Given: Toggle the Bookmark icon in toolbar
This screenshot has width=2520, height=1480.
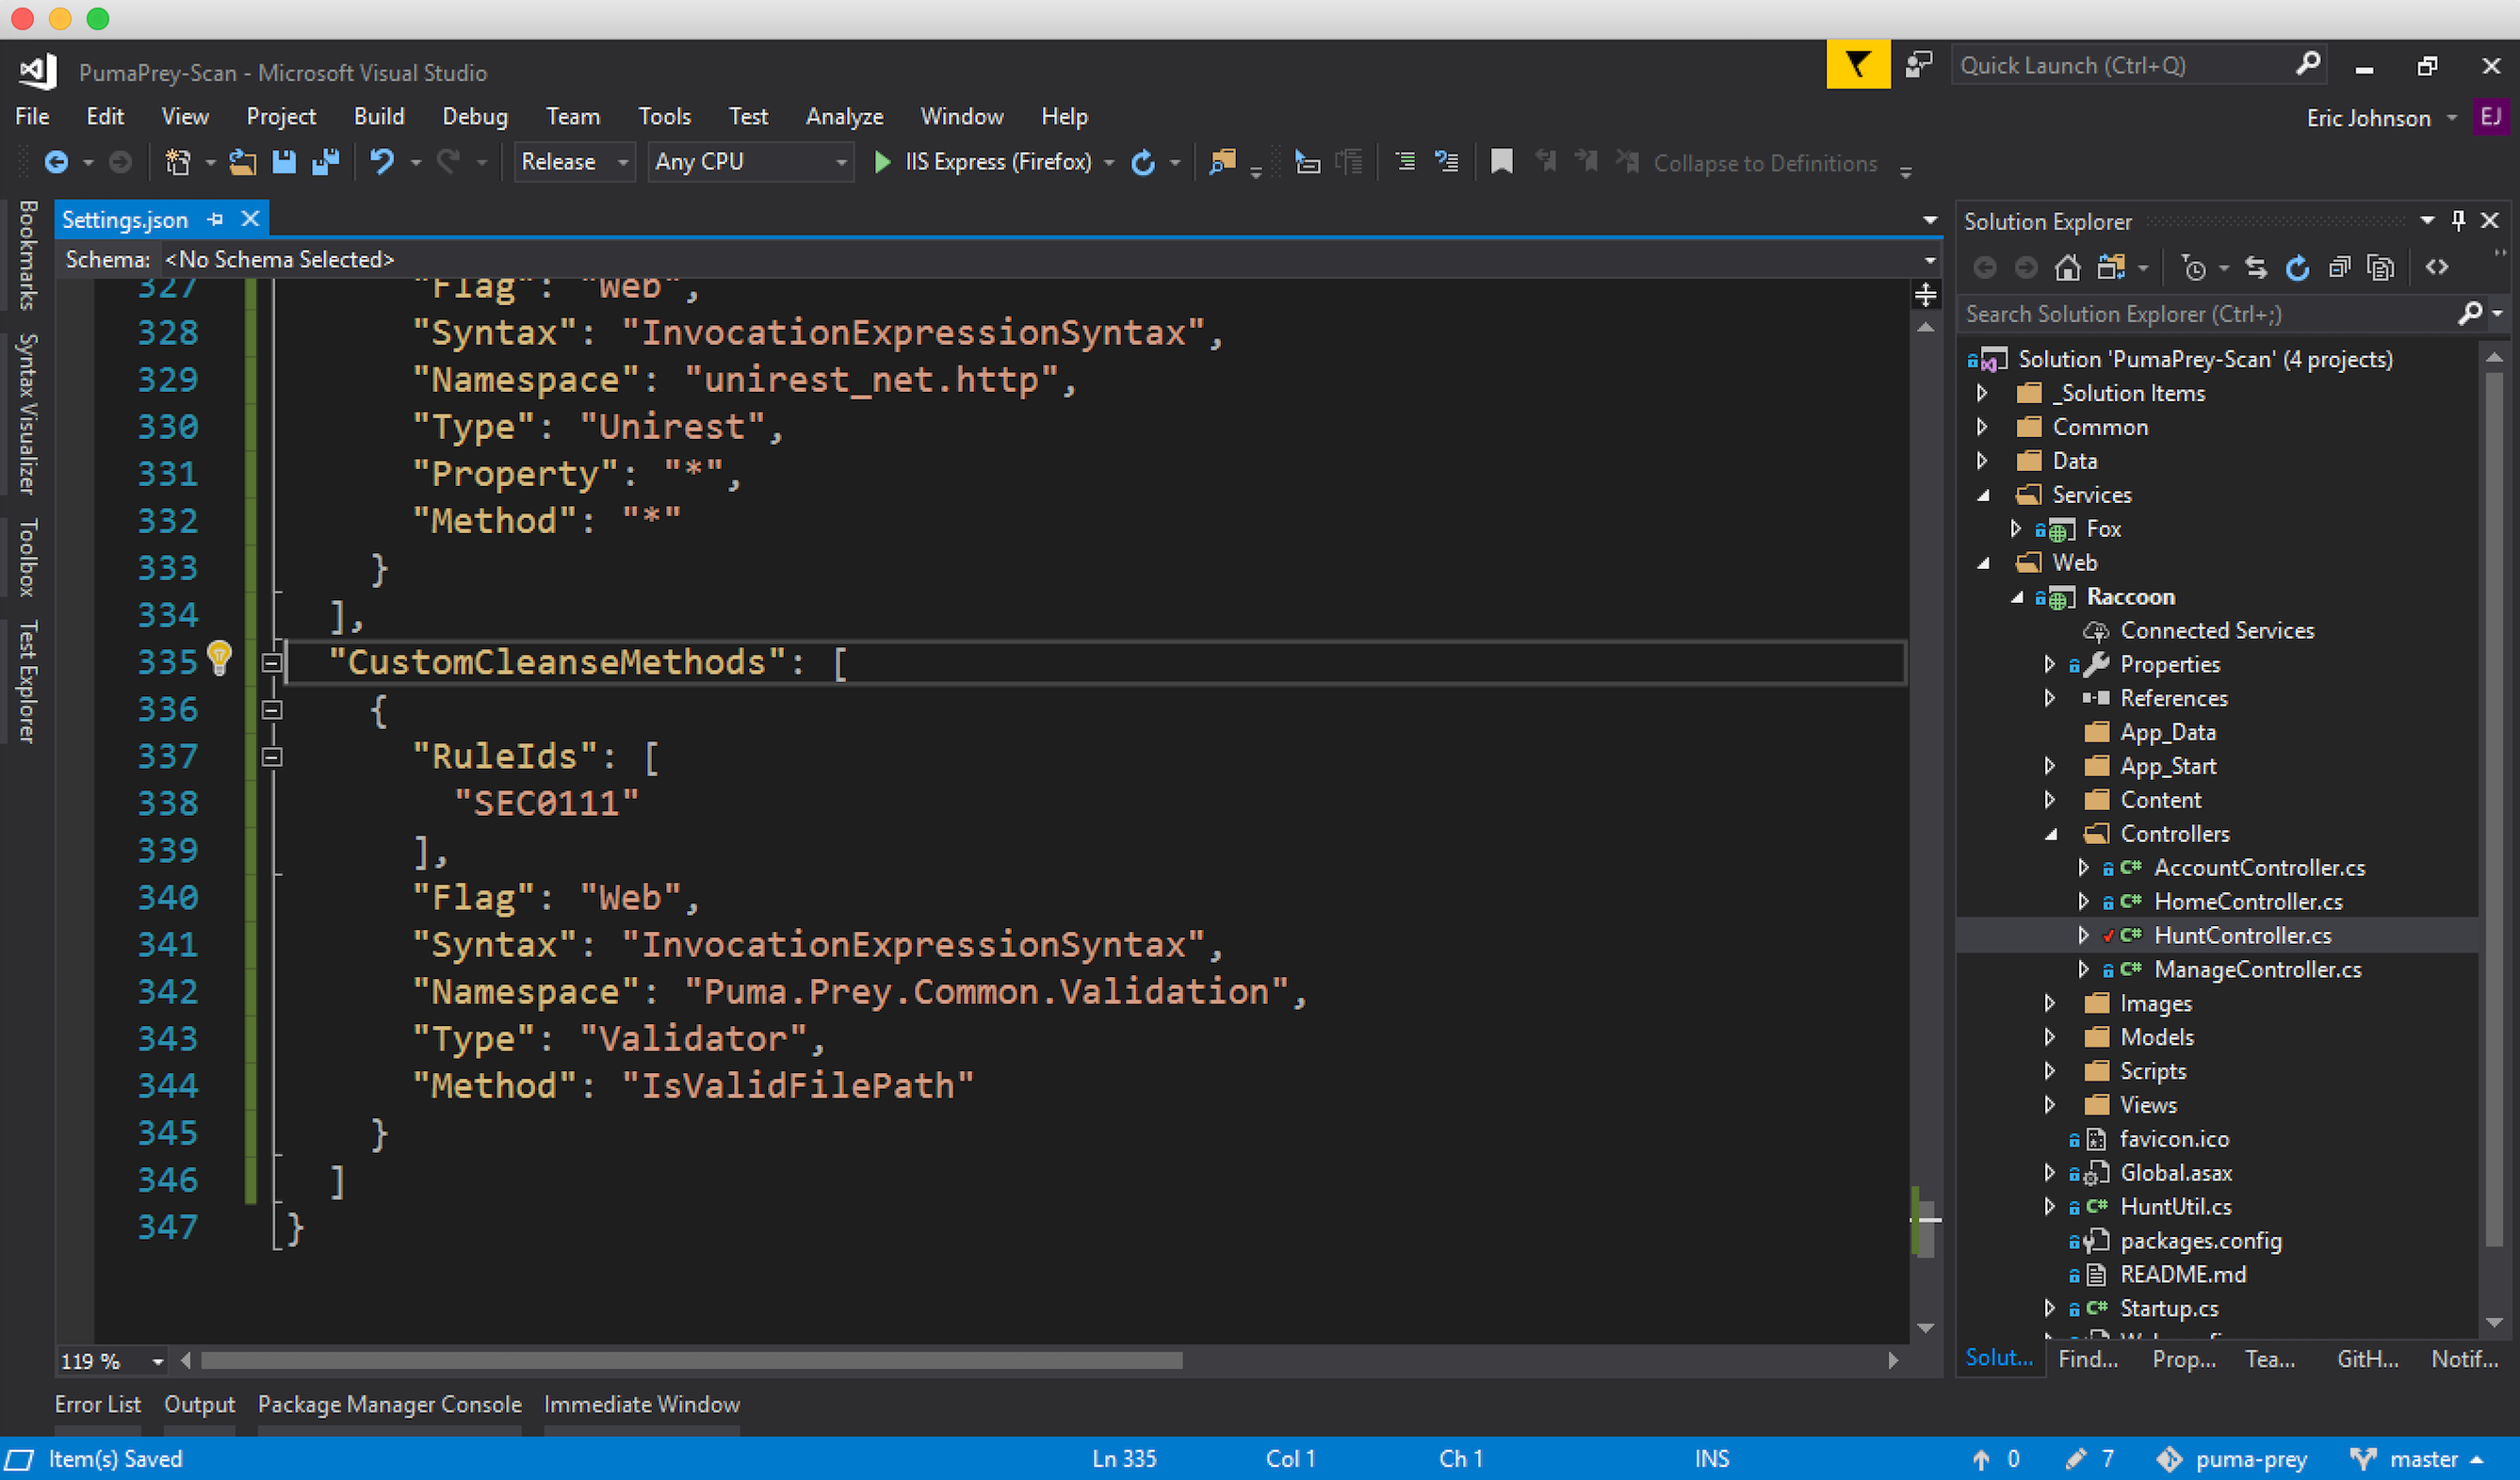Looking at the screenshot, I should point(1501,162).
